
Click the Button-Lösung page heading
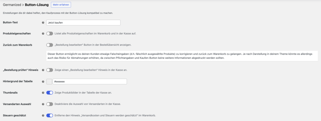37,5
